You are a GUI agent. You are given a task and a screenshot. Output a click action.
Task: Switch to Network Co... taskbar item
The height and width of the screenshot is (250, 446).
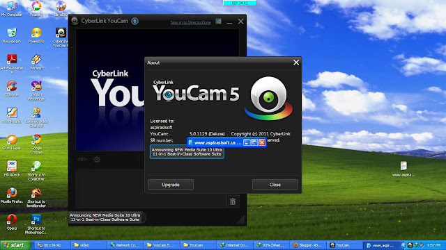pos(125,245)
